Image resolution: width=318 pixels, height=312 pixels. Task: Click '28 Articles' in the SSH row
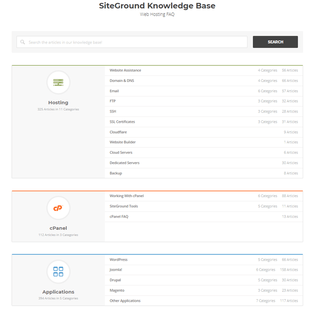pos(290,111)
